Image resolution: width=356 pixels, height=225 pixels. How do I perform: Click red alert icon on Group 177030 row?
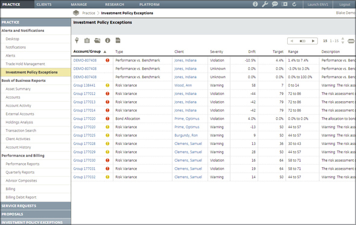[107, 160]
